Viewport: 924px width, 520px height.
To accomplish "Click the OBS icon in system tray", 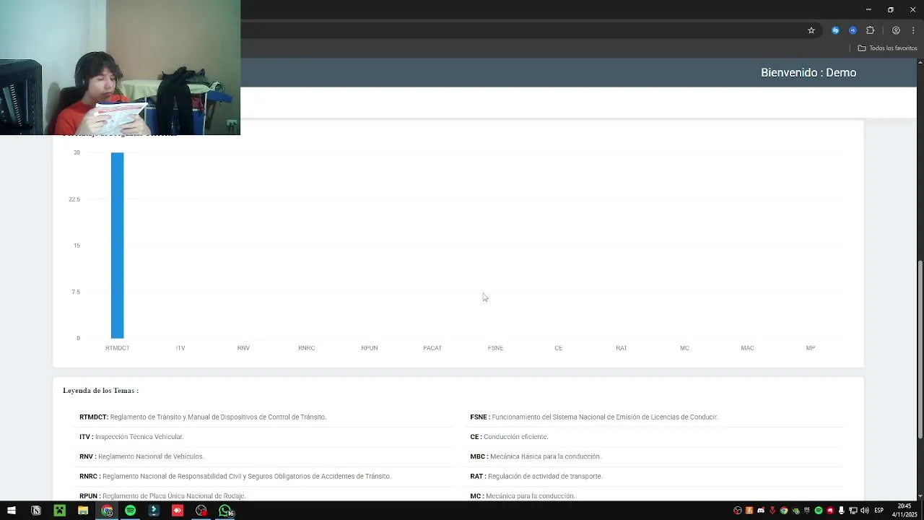I will point(738,511).
